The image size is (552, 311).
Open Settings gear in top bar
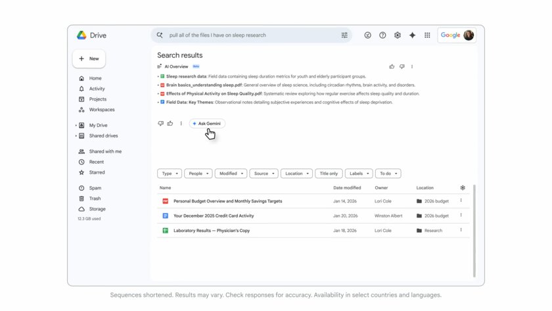coord(398,36)
